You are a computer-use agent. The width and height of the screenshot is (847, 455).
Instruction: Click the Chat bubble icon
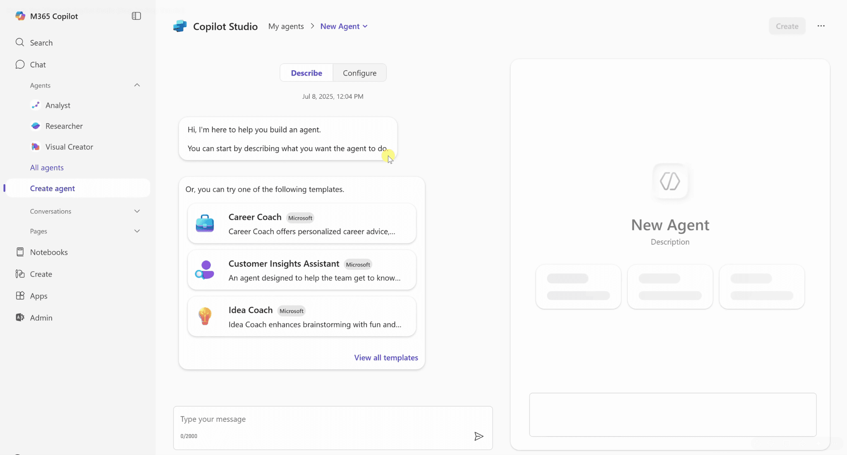(x=20, y=64)
